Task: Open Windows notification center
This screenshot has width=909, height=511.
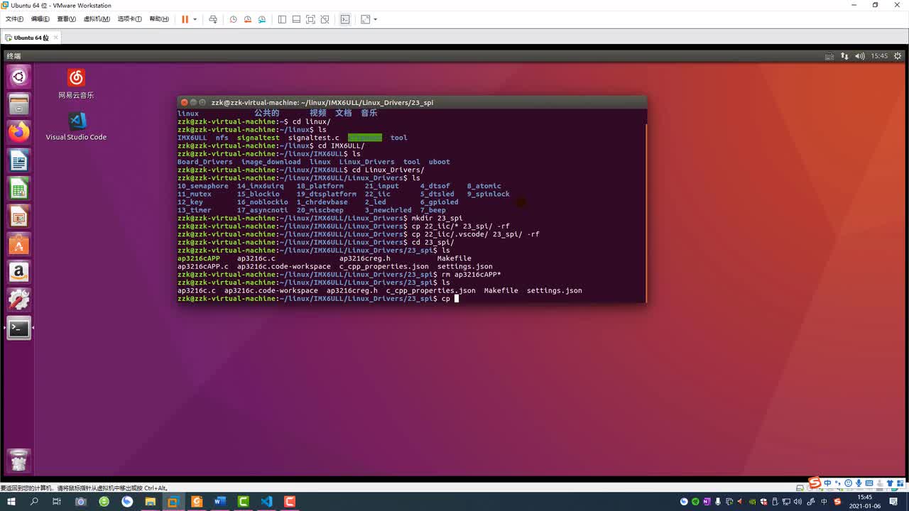Action: click(893, 501)
